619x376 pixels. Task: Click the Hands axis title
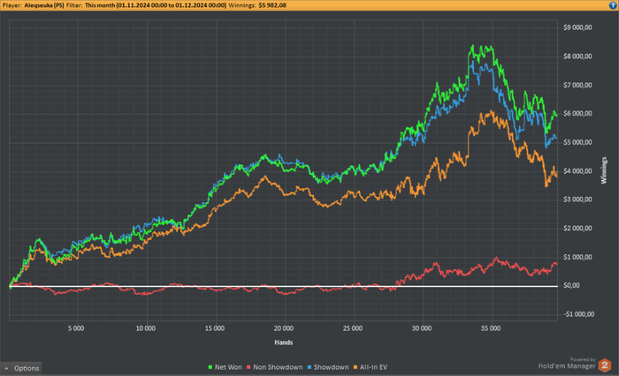pos(284,342)
